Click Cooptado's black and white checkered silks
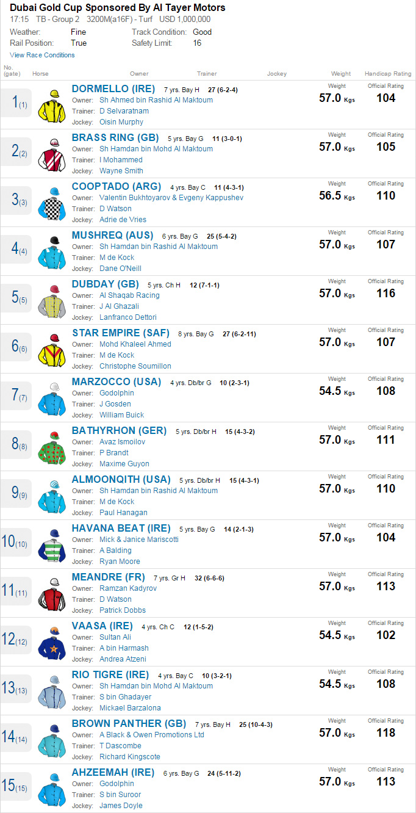 click(x=51, y=203)
